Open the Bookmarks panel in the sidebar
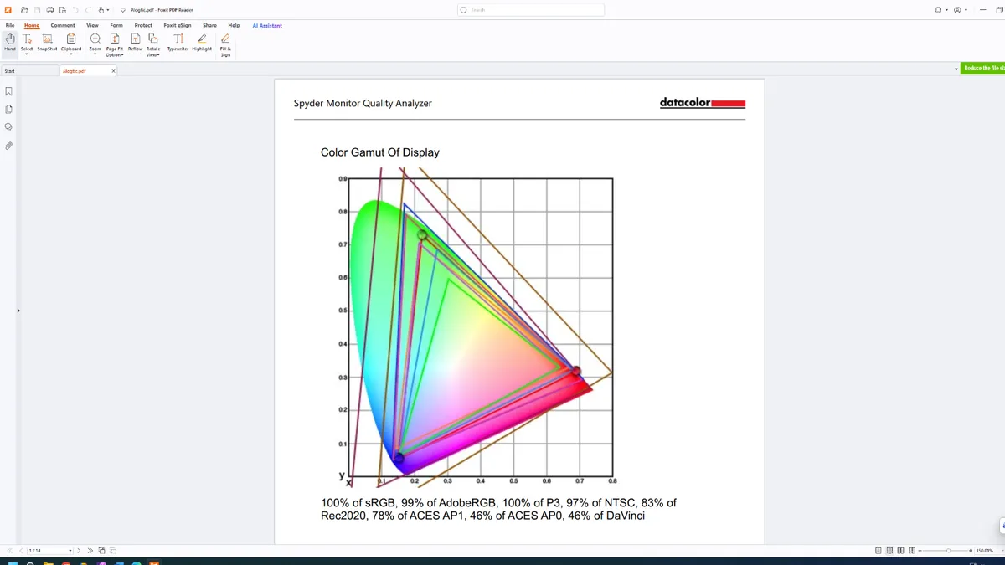The width and height of the screenshot is (1005, 565). (x=8, y=91)
